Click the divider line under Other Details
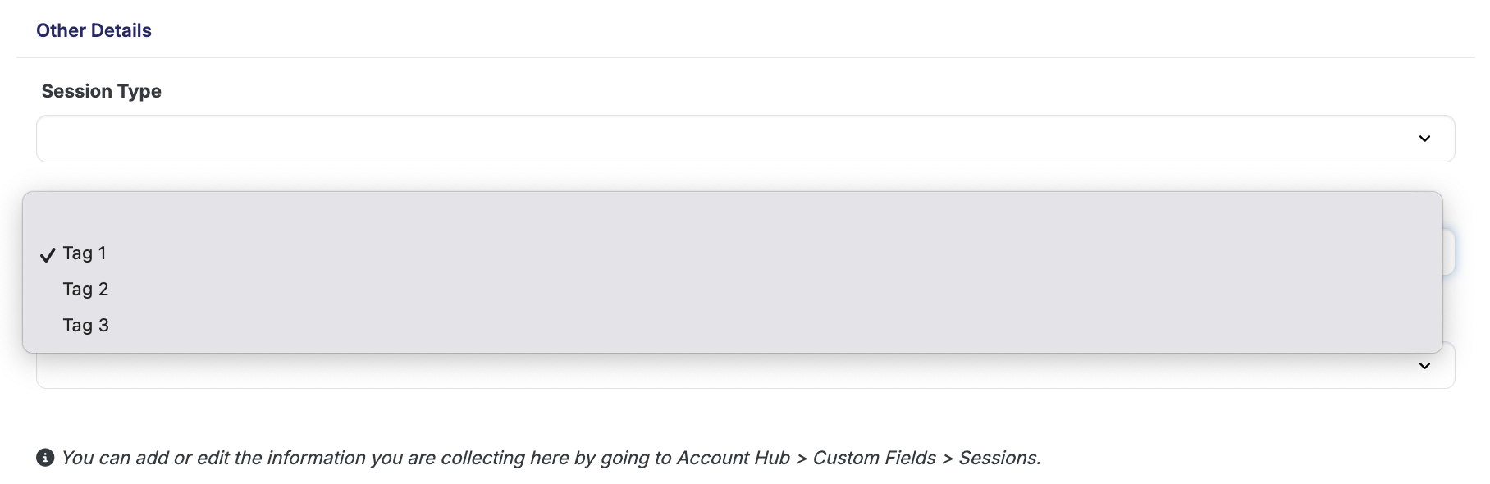This screenshot has height=484, width=1490. click(745, 57)
